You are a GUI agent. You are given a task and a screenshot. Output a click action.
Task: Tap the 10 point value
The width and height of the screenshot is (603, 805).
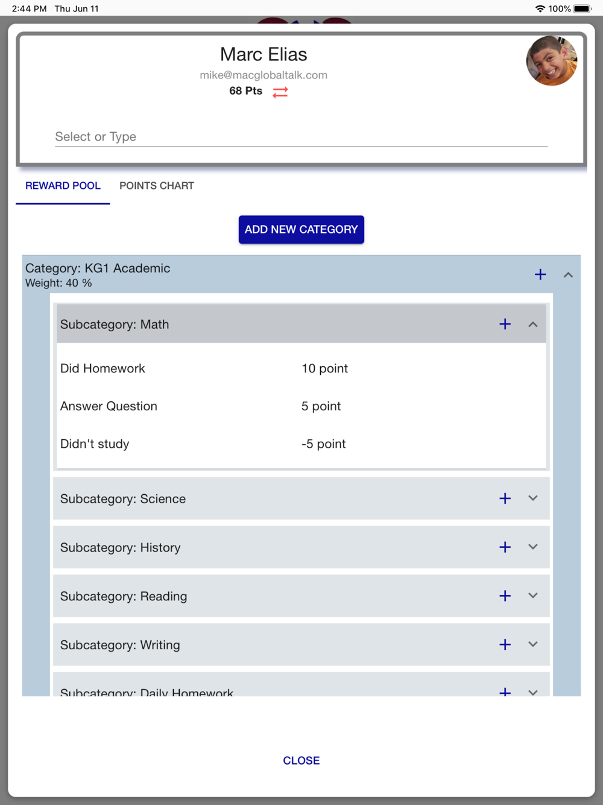tap(324, 368)
